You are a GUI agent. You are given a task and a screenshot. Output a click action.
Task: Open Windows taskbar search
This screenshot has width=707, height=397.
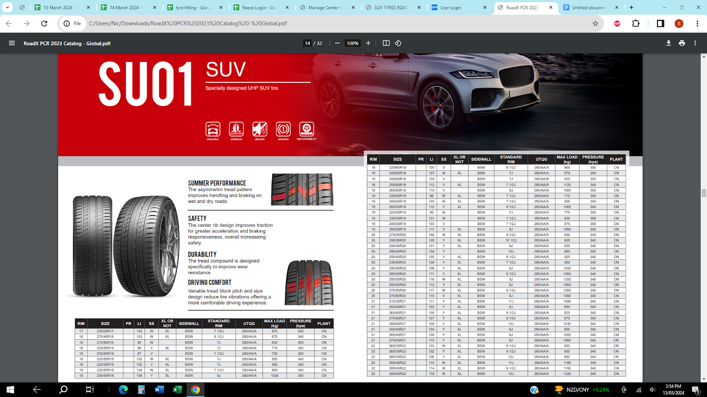click(64, 390)
